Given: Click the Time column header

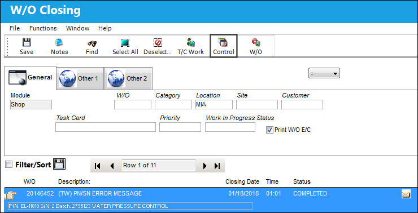Looking at the screenshot, I should click(272, 181).
